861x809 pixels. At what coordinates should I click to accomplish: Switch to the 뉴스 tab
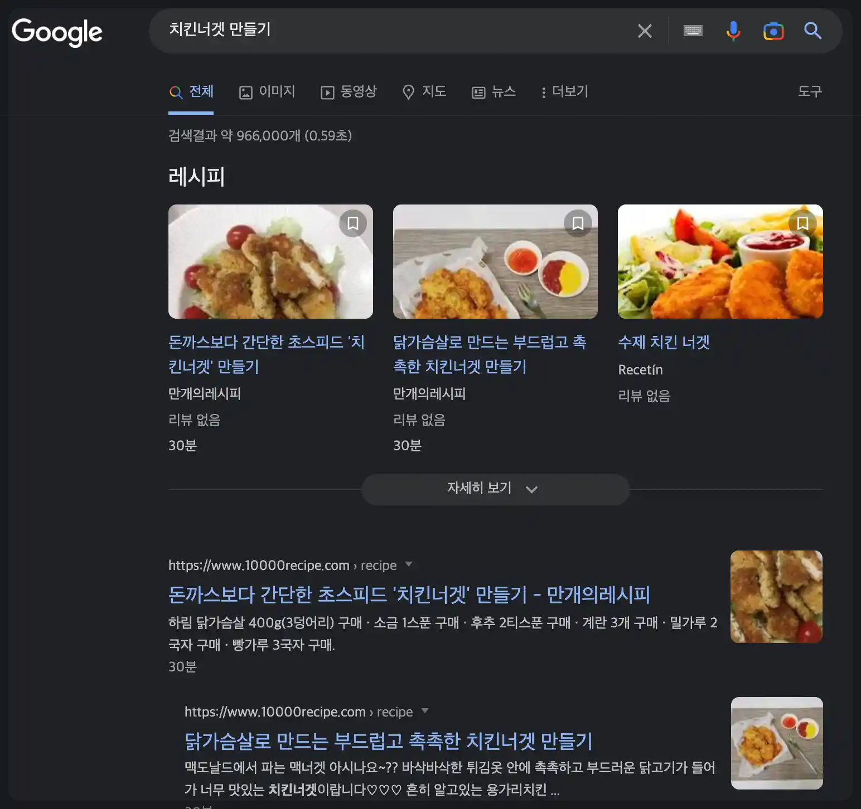pos(494,92)
